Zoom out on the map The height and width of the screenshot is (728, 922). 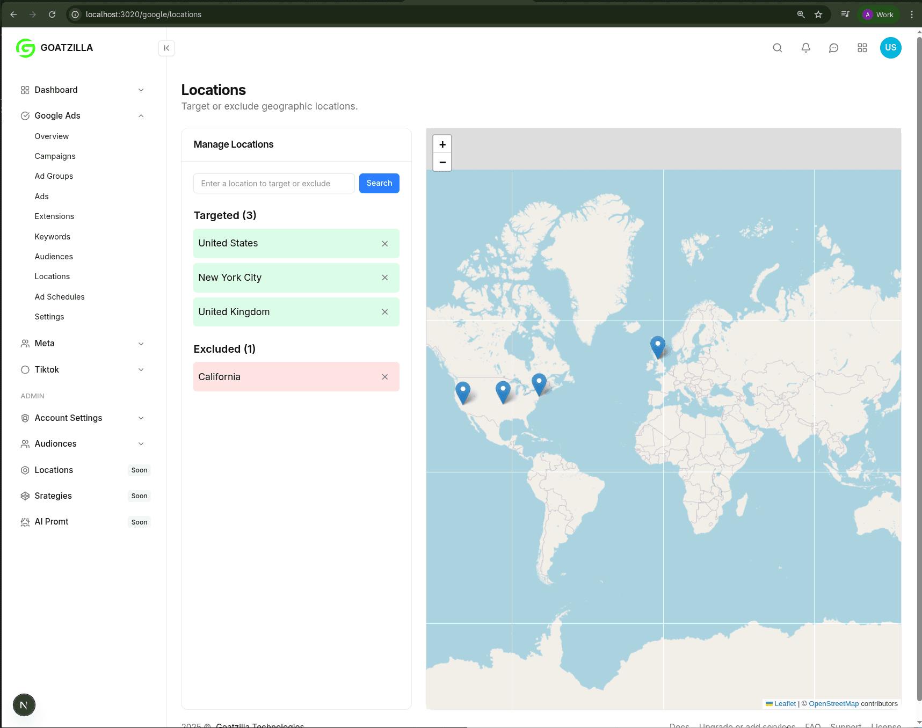coord(442,162)
